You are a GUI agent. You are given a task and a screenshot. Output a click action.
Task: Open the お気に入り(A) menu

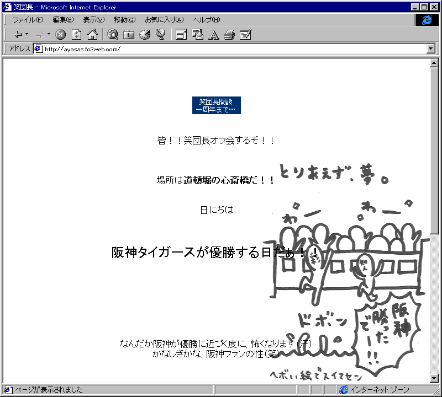[x=164, y=20]
